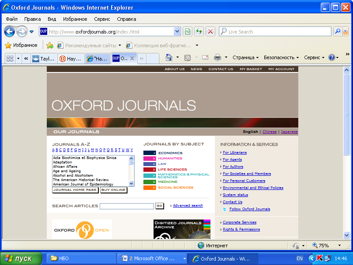Open the Правка menu
This screenshot has height=265, width=353.
pos(32,19)
